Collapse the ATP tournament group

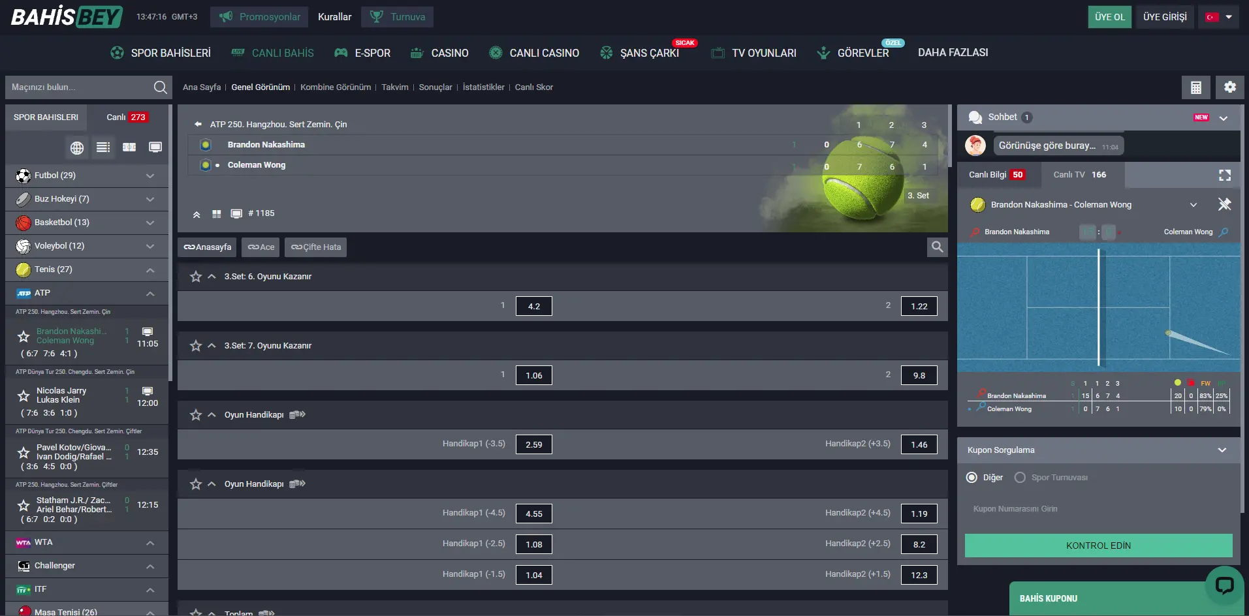tap(87, 293)
